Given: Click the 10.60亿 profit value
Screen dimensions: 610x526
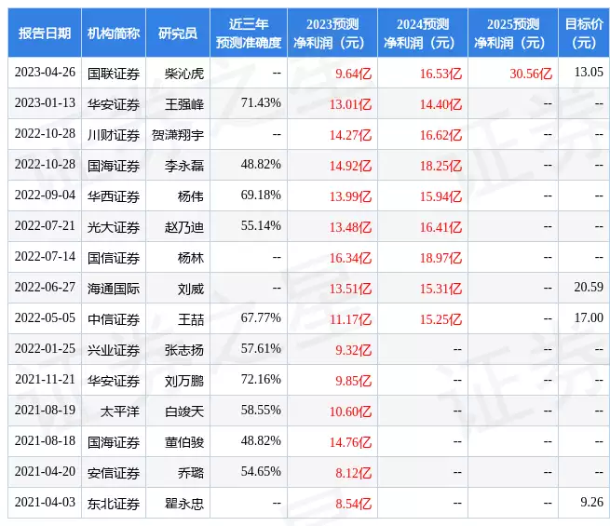Looking at the screenshot, I should (x=350, y=411).
